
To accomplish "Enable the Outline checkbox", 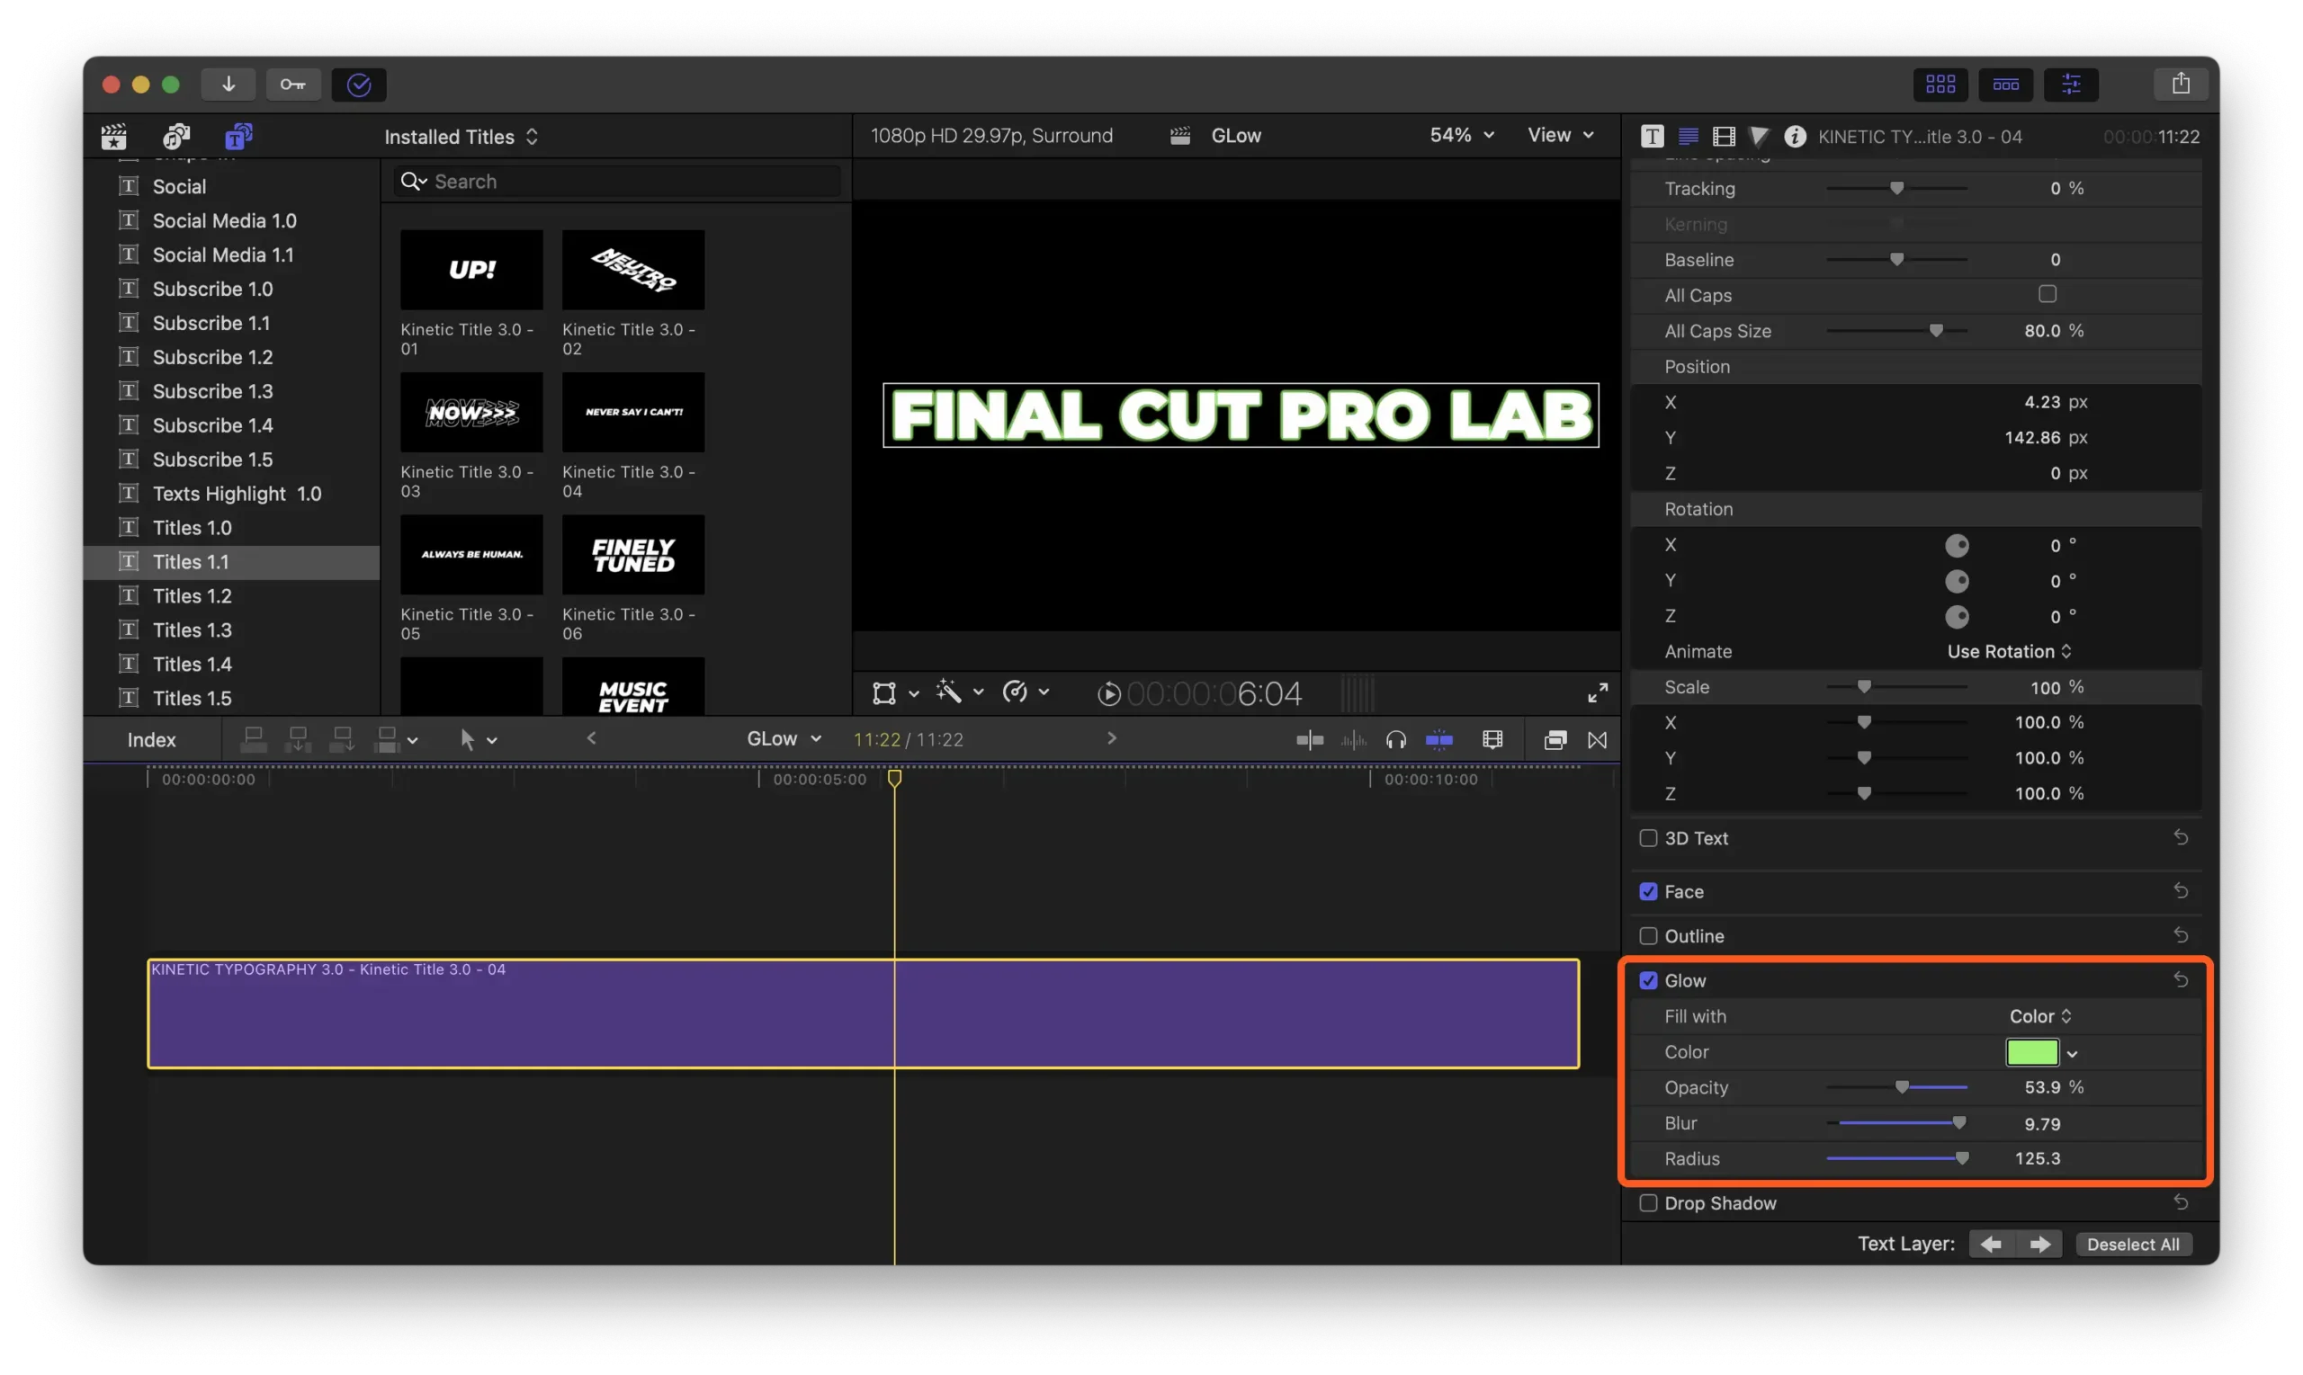I will [x=1648, y=936].
